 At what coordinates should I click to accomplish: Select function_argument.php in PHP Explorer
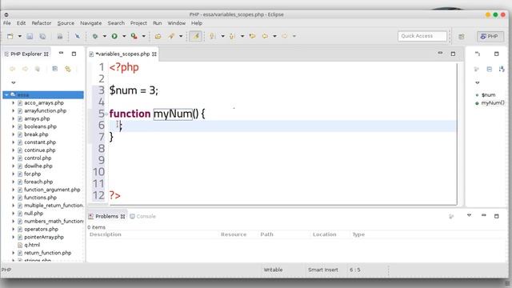click(x=52, y=190)
